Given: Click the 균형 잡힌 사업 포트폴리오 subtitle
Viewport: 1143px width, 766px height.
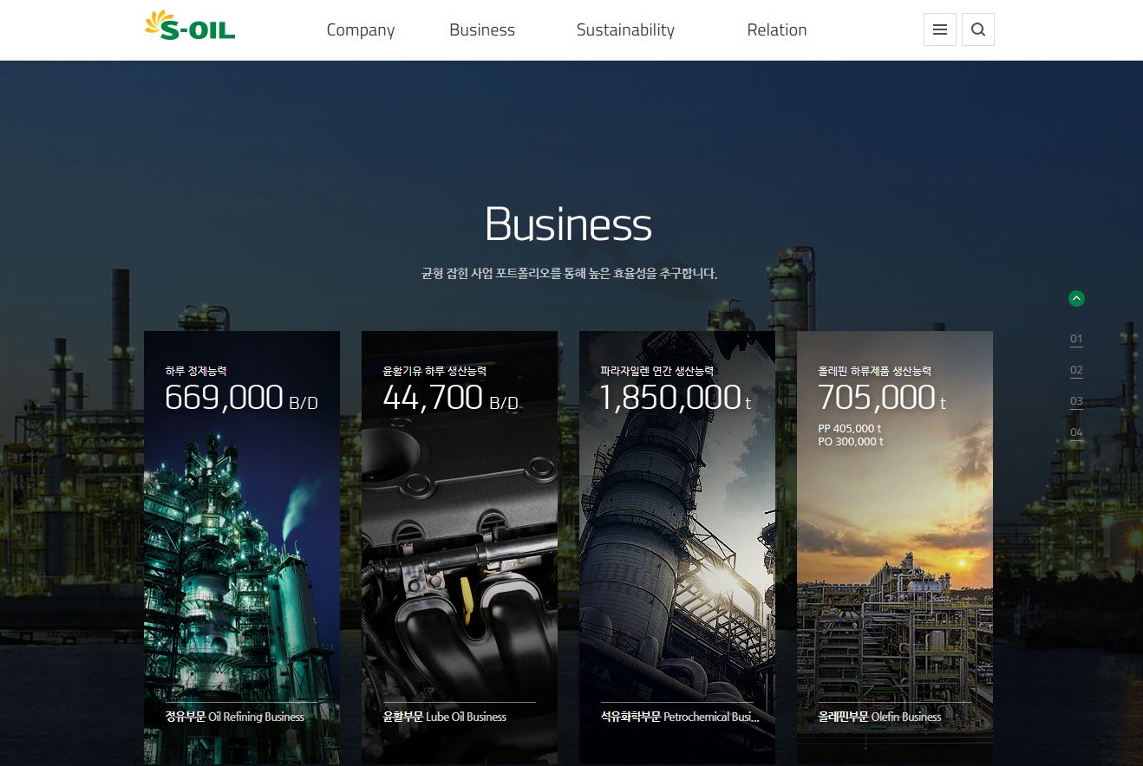Looking at the screenshot, I should (569, 274).
